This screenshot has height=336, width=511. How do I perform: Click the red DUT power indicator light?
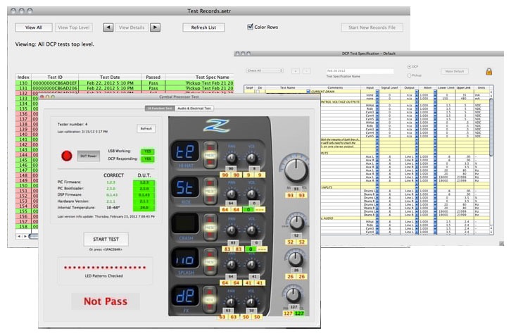click(67, 156)
